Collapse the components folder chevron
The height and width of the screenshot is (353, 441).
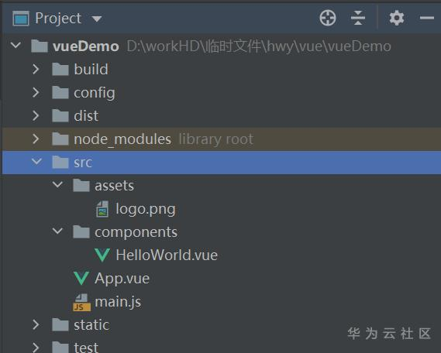[x=57, y=231]
